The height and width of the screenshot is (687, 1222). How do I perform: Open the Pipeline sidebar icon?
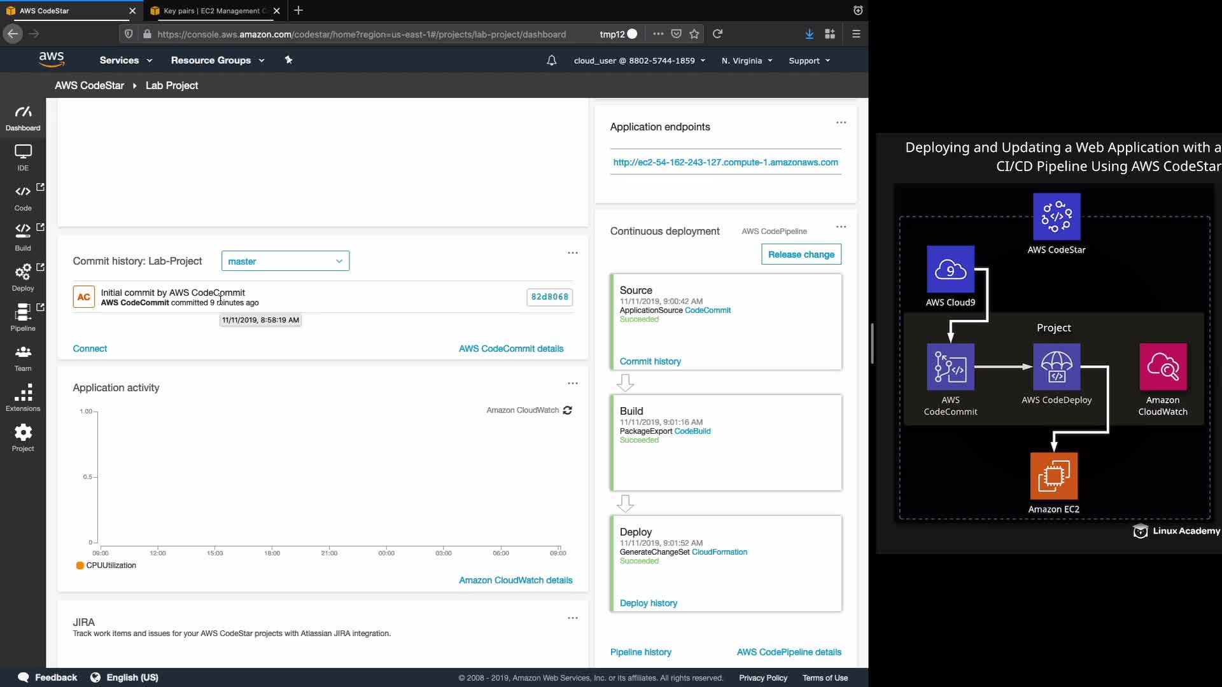point(23,317)
